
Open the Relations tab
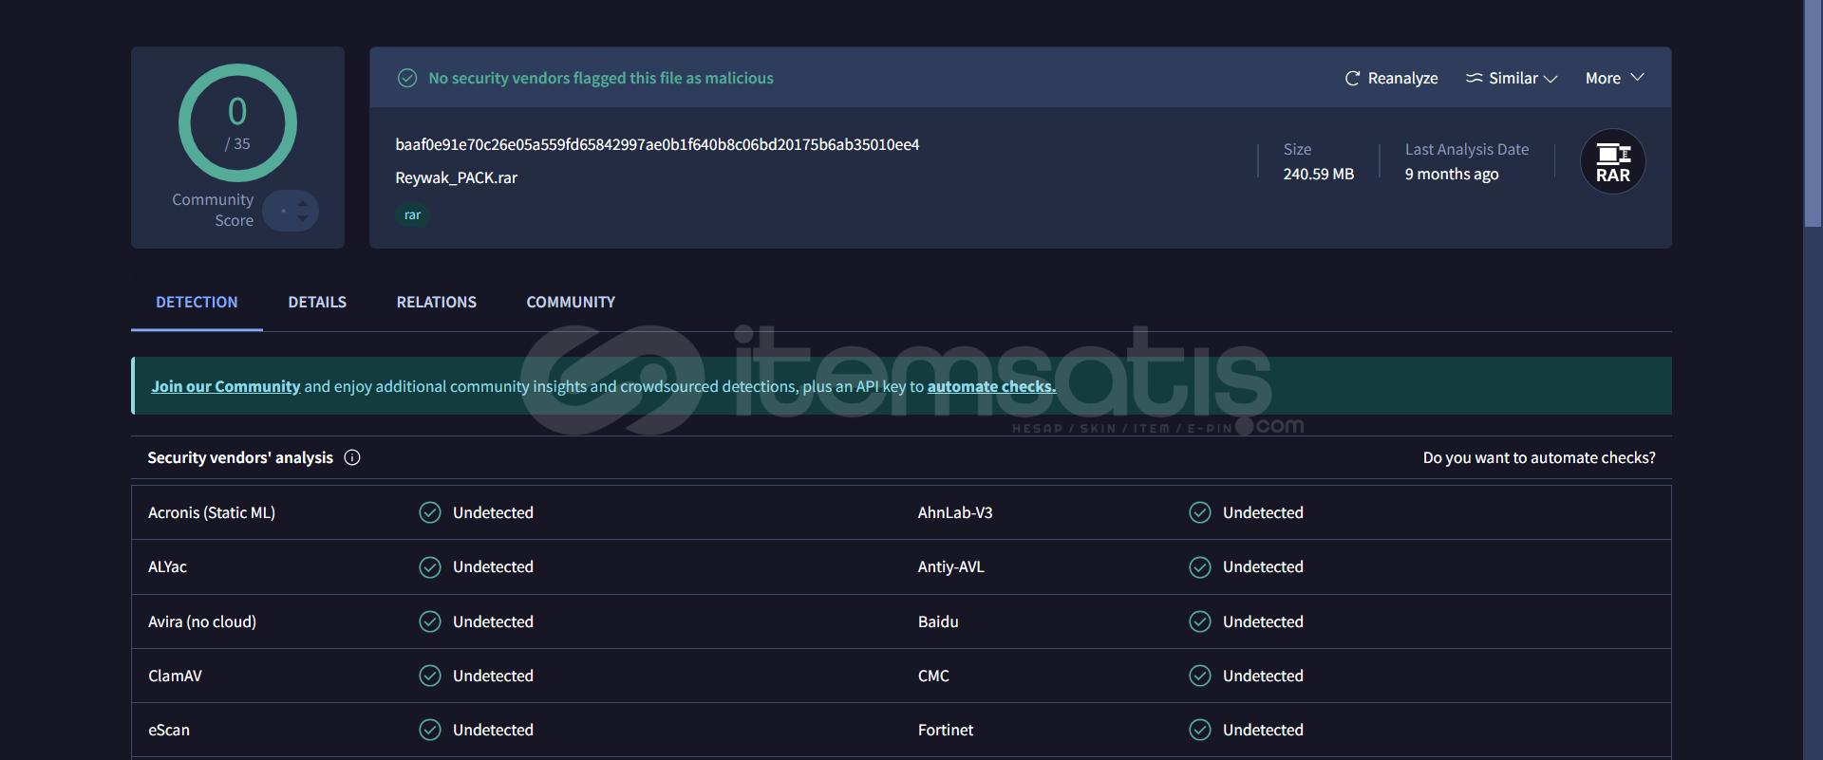[437, 302]
